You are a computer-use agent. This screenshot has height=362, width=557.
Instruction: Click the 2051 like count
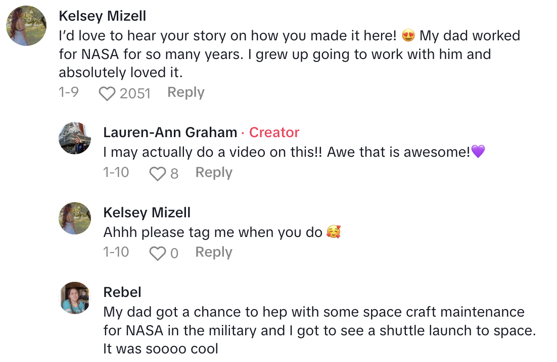pyautogui.click(x=135, y=93)
